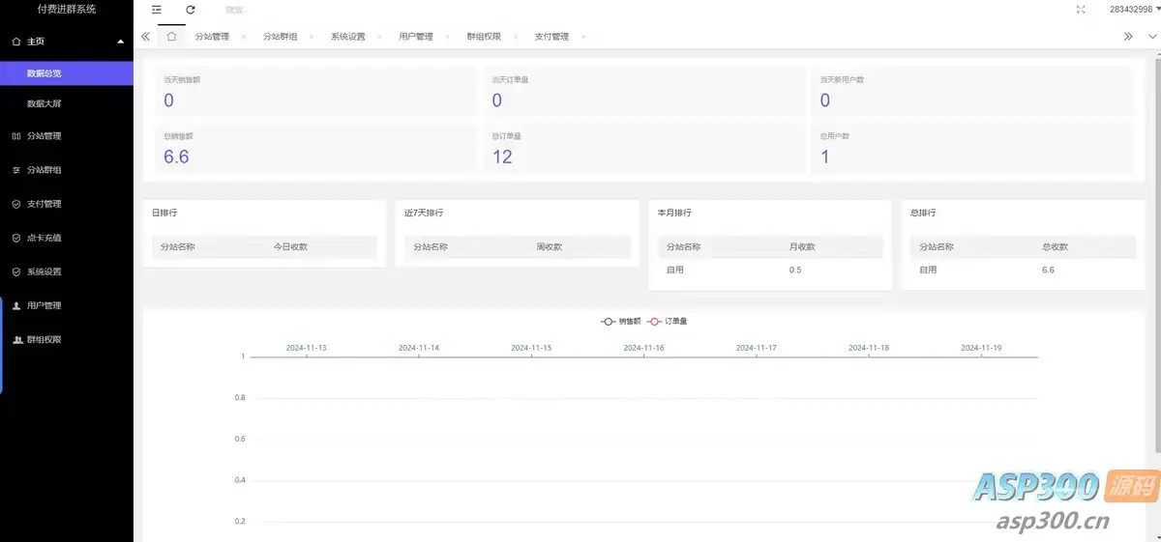Open the tab options dropdown arrow at tab bar end
The height and width of the screenshot is (542, 1161).
pos(1151,37)
